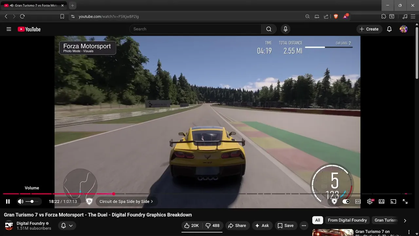Click the Ask button
This screenshot has width=419, height=236.
pos(262,226)
